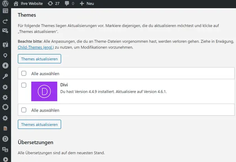Screen dimensions: 236x162
Task: Open the lightning bolt icon in sidebar
Action: pyautogui.click(x=5, y=66)
